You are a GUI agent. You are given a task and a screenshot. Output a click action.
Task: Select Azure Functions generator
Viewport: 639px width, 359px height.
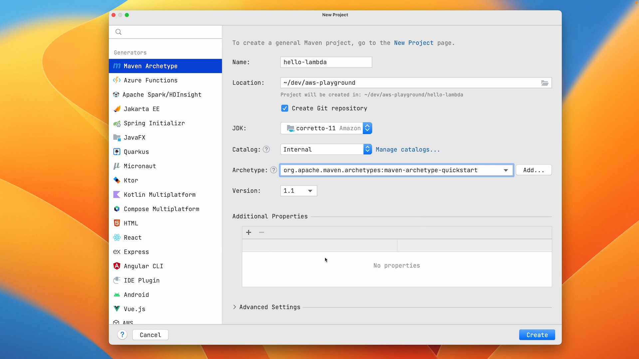(x=150, y=80)
